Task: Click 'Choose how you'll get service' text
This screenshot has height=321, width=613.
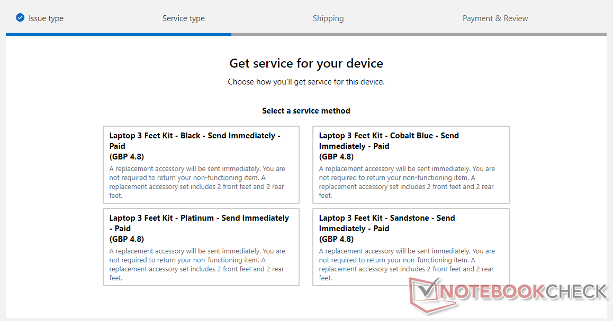Action: [306, 82]
